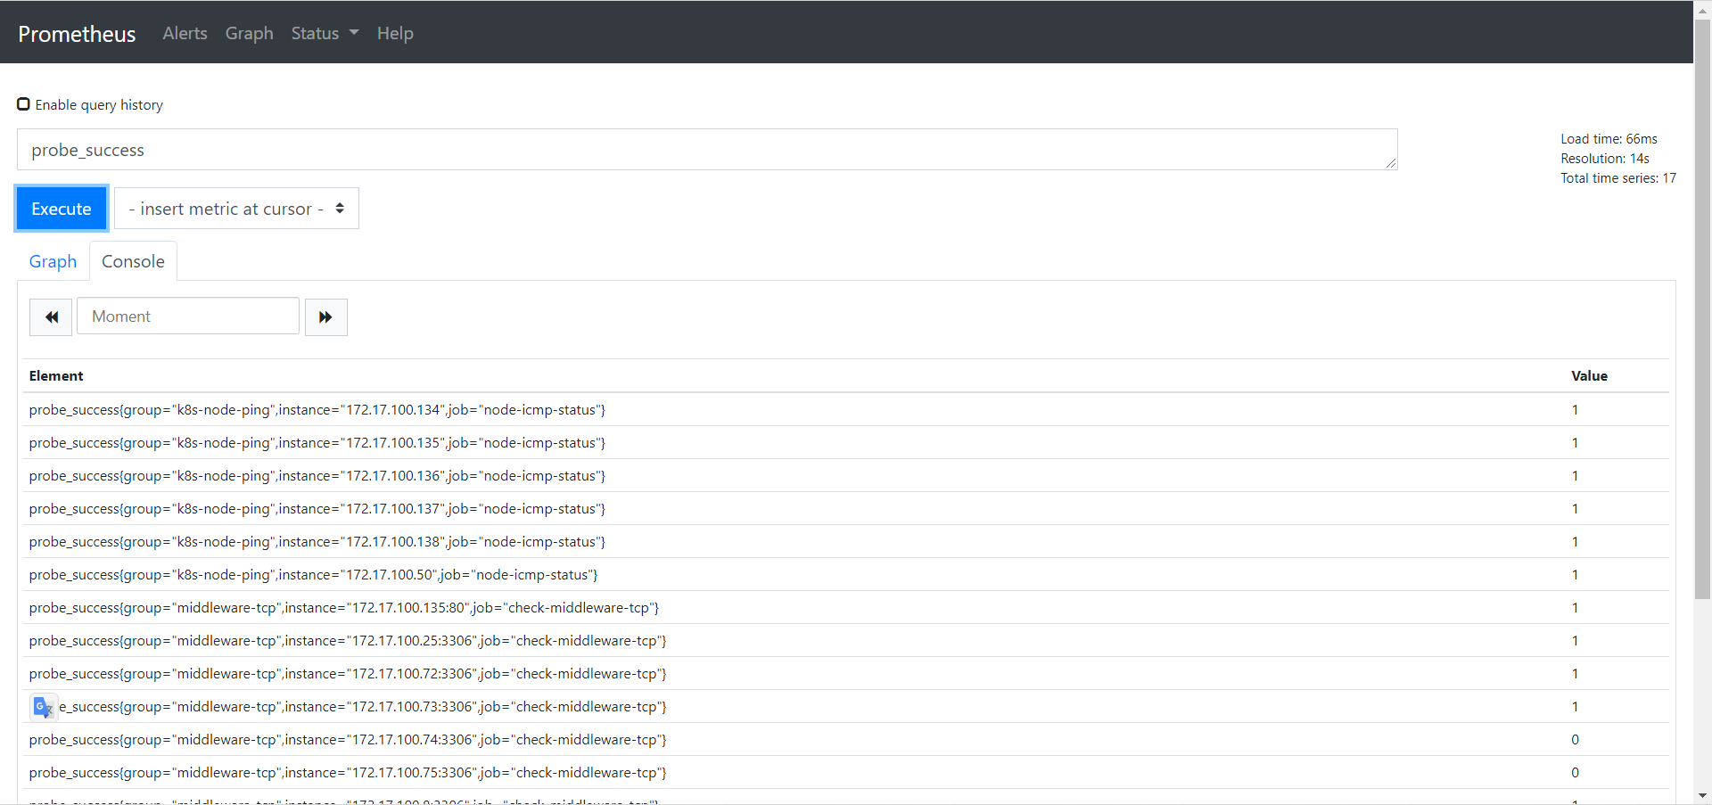Expand the Status dropdown menu
Image resolution: width=1712 pixels, height=805 pixels.
tap(325, 33)
